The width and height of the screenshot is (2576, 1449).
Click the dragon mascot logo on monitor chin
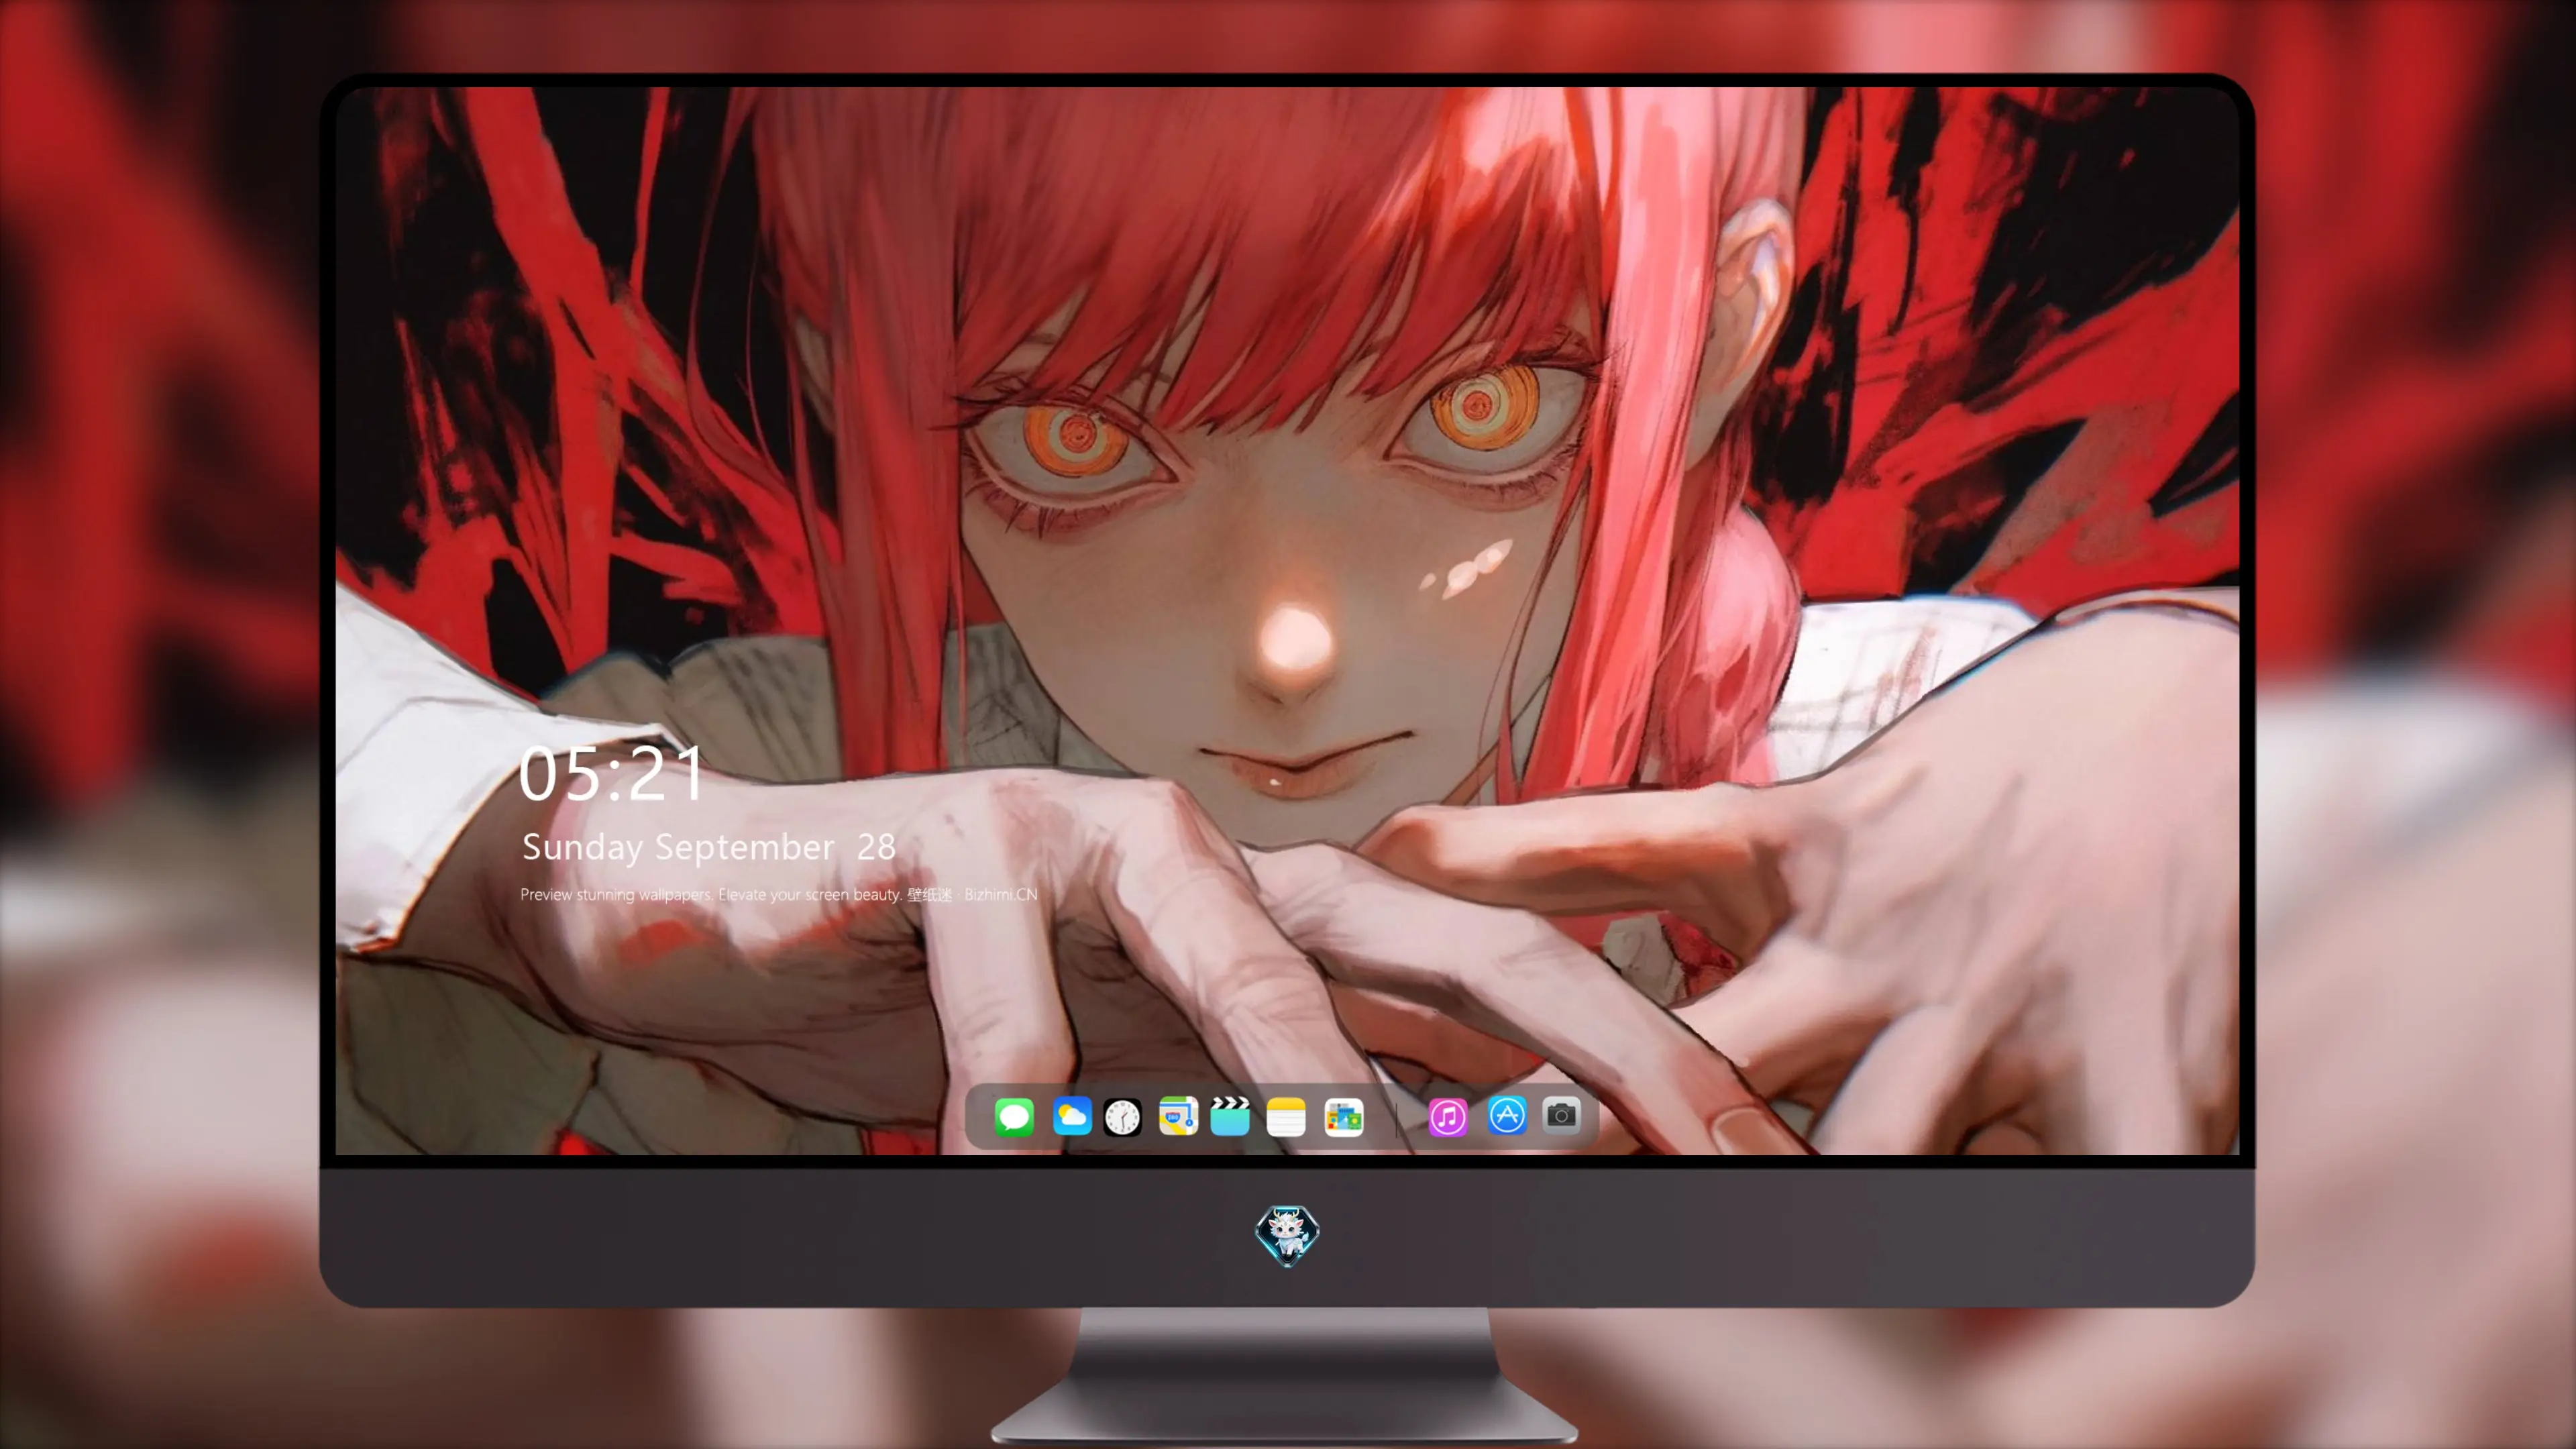tap(1287, 1235)
